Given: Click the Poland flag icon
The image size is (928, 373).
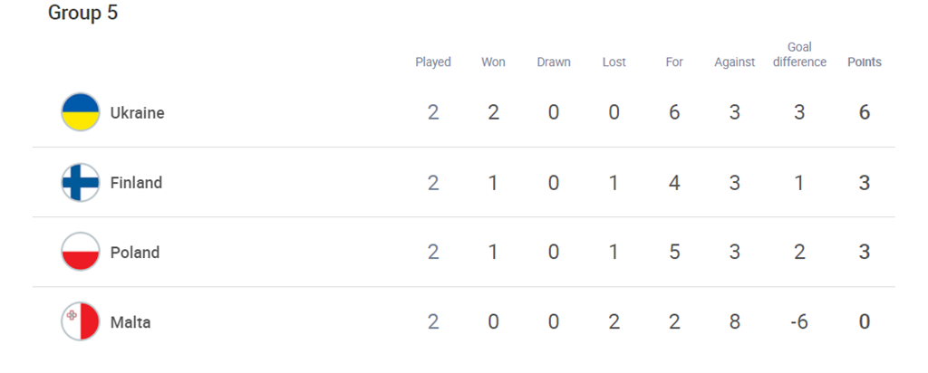Looking at the screenshot, I should point(81,253).
